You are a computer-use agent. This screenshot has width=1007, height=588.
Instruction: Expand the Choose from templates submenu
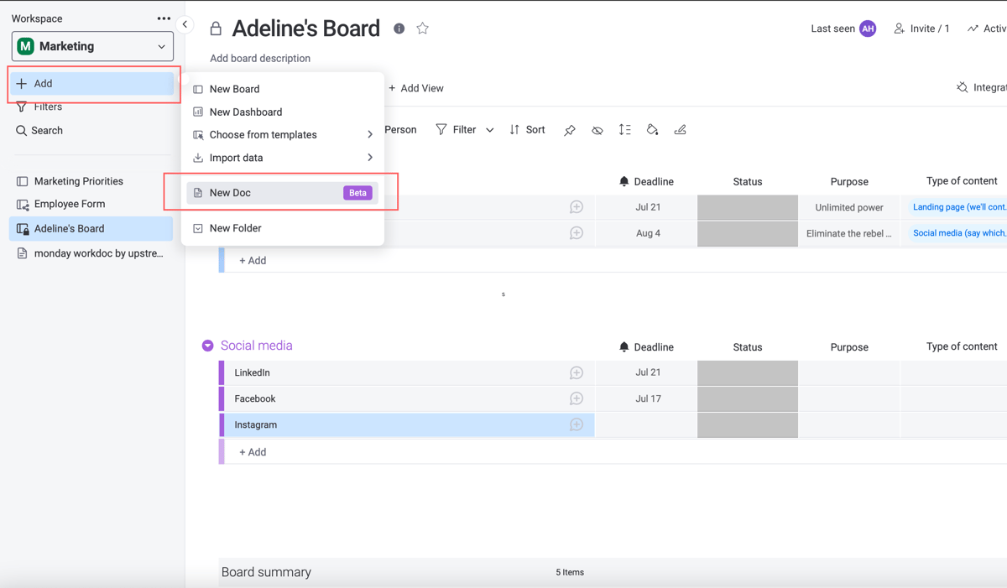click(x=263, y=134)
